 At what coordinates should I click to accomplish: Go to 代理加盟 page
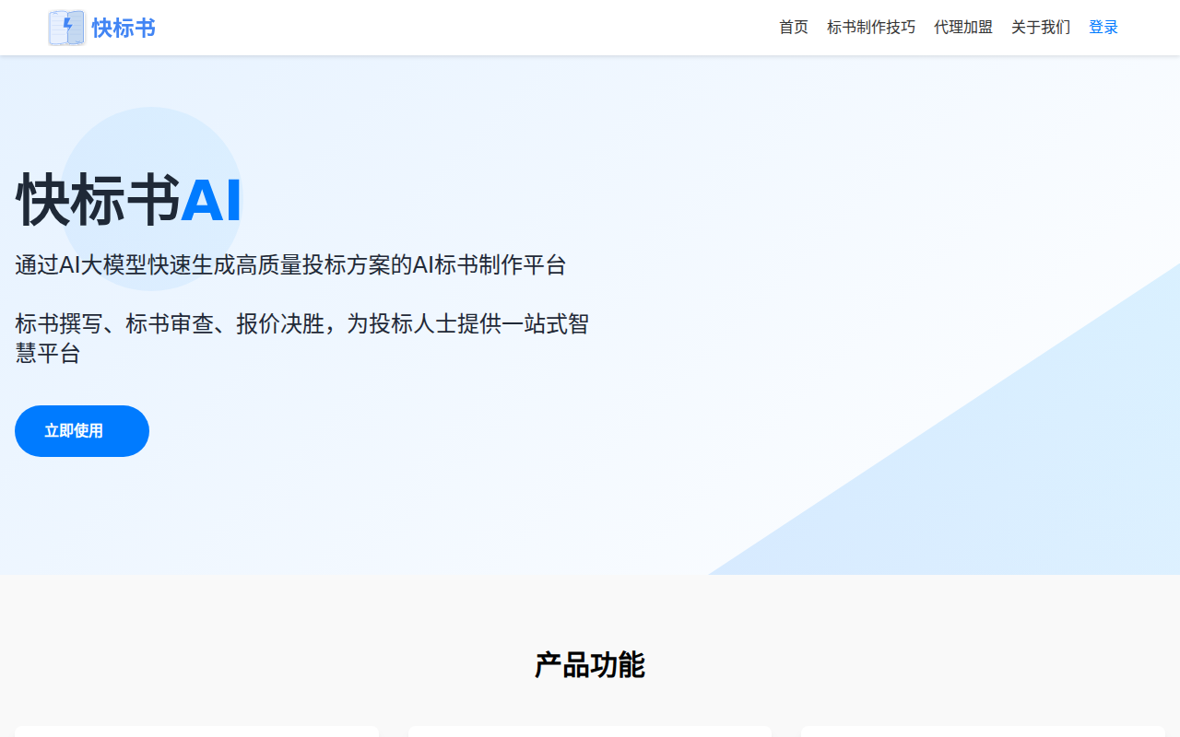click(963, 28)
